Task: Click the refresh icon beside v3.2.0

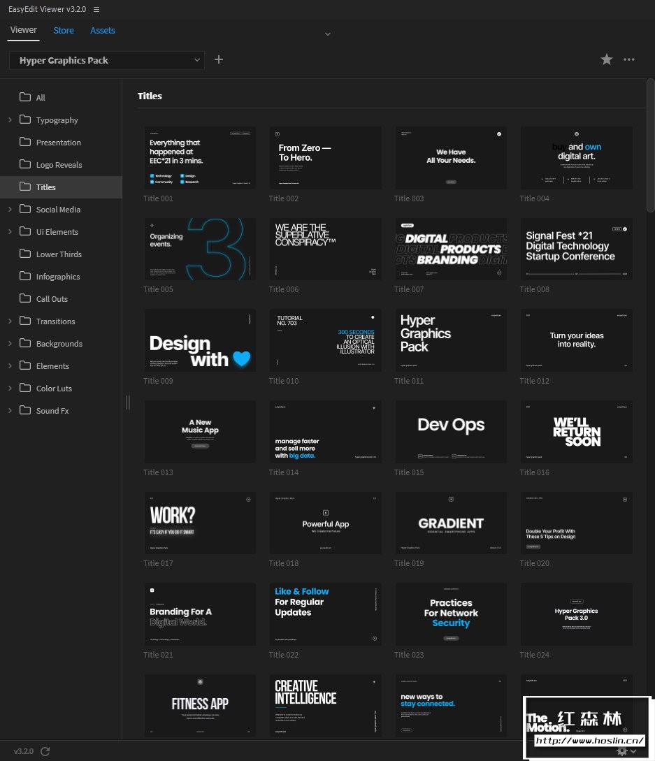Action: (x=45, y=751)
